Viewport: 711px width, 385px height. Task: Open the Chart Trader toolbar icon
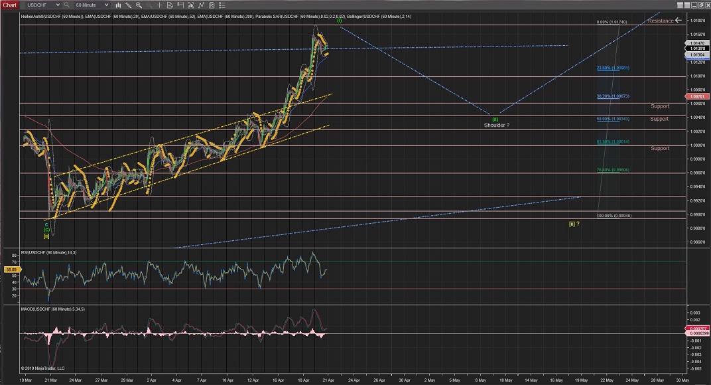click(180, 5)
